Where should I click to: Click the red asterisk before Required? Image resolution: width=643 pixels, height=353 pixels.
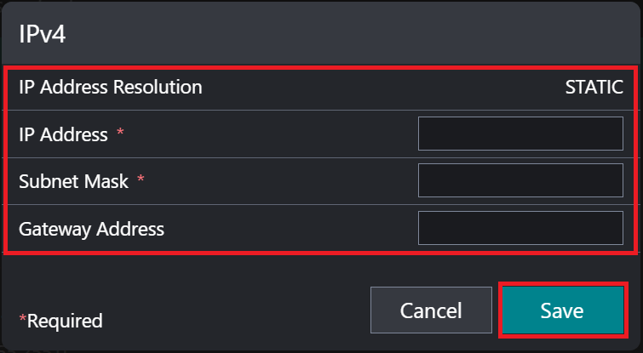click(x=23, y=319)
